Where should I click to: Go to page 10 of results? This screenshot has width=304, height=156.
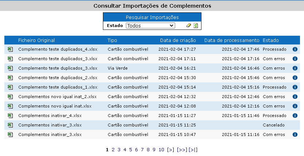pyautogui.click(x=161, y=149)
